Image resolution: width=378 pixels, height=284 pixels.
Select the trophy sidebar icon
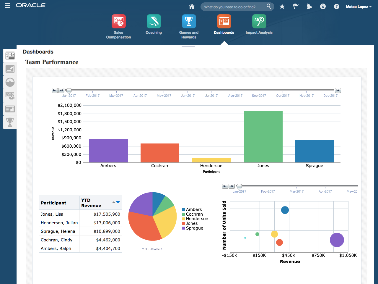(x=10, y=122)
